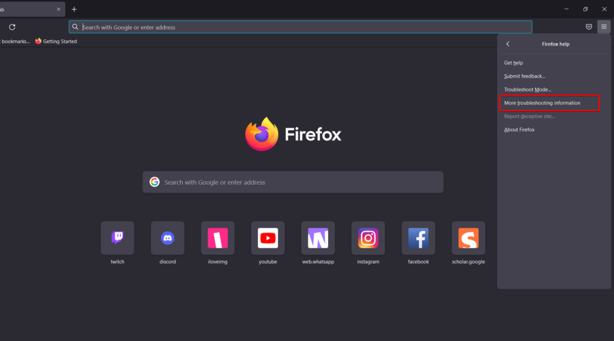Open About Firefox menu item
This screenshot has height=341, width=614.
554,130
